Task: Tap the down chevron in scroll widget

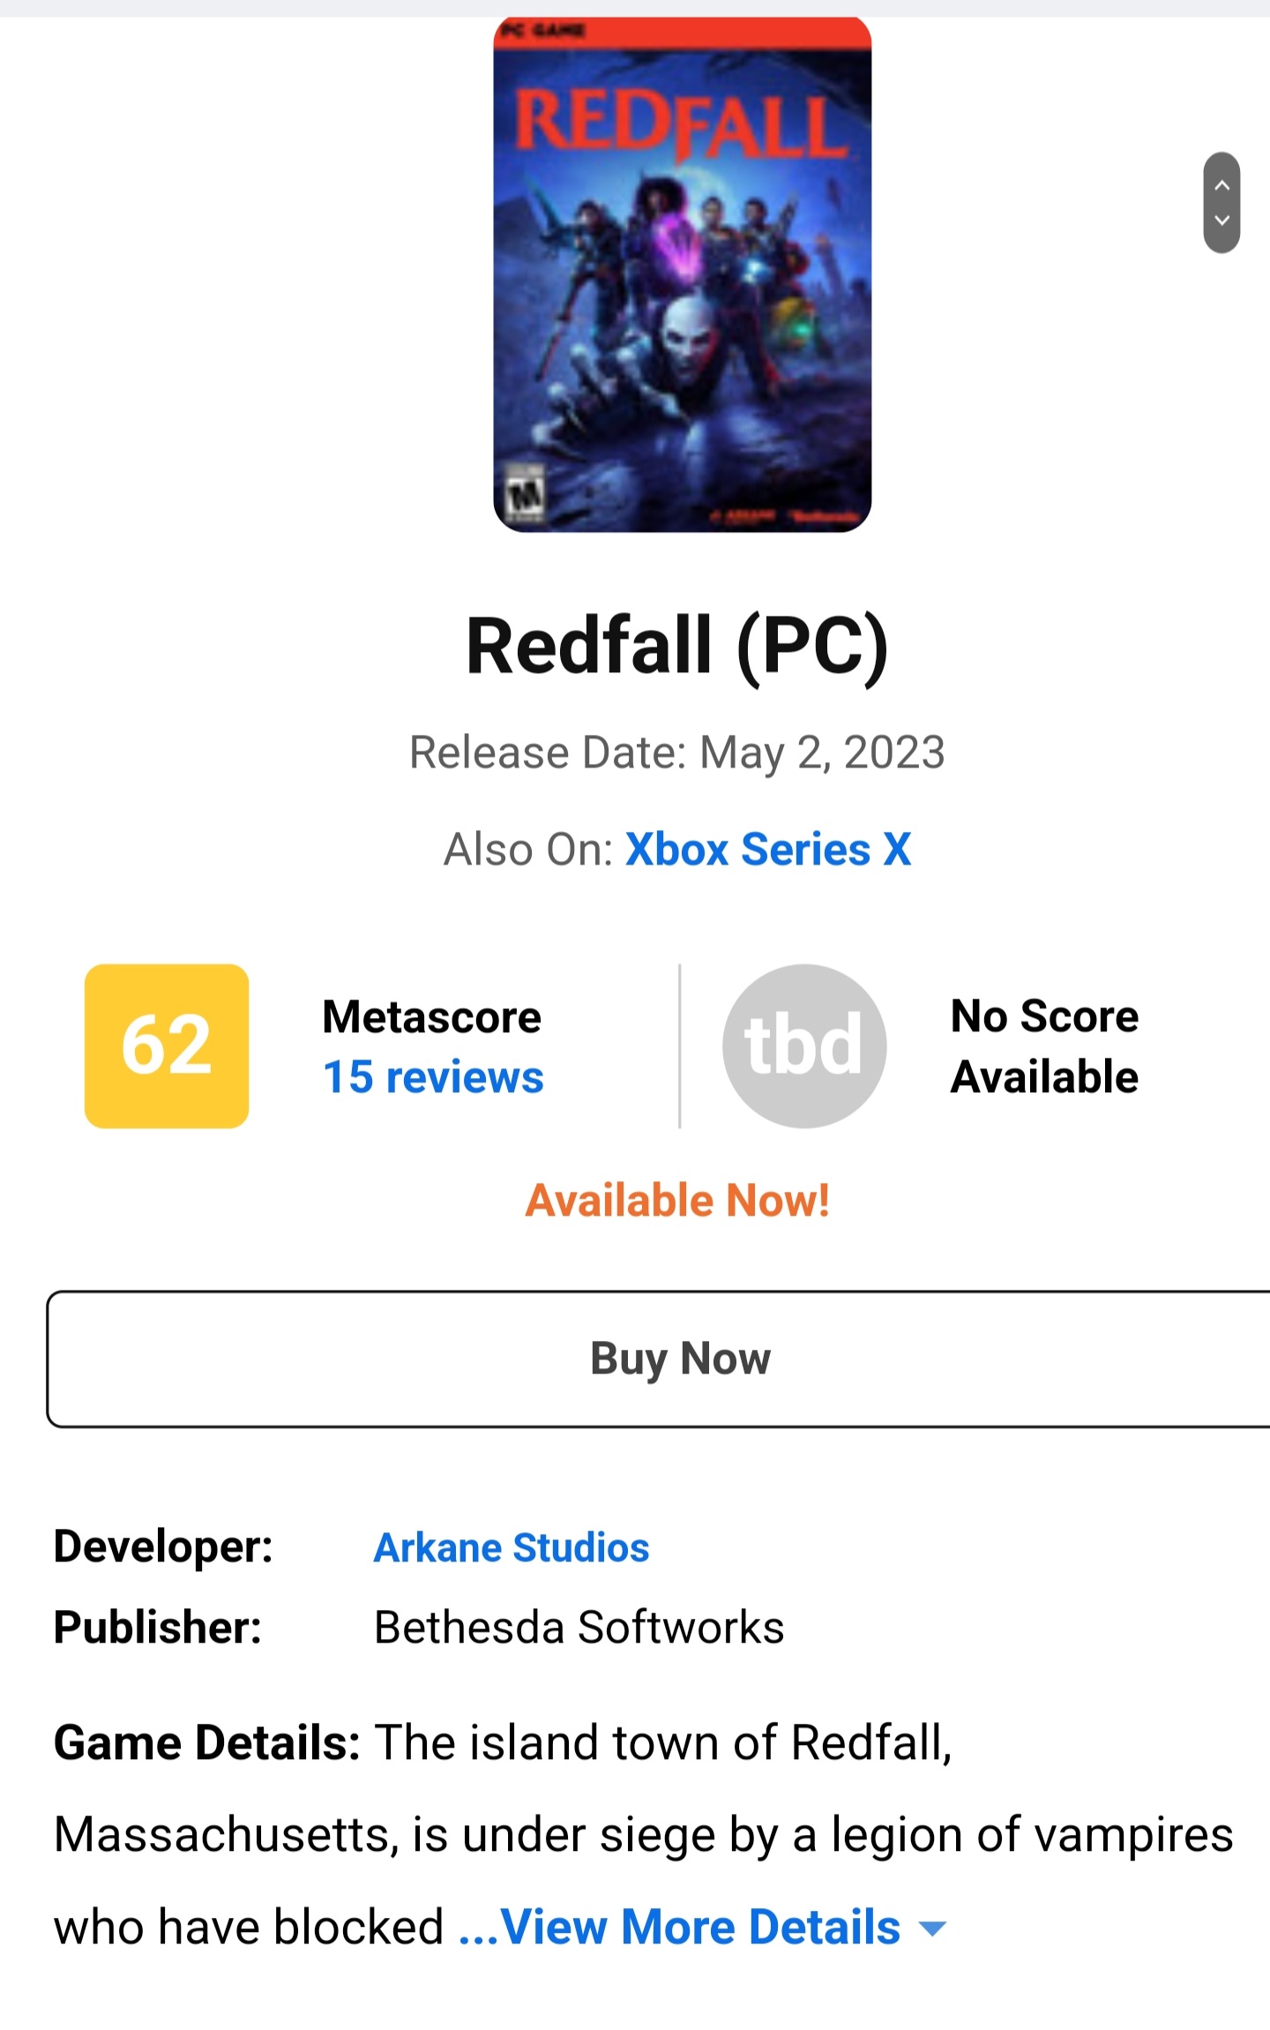Action: pyautogui.click(x=1221, y=221)
